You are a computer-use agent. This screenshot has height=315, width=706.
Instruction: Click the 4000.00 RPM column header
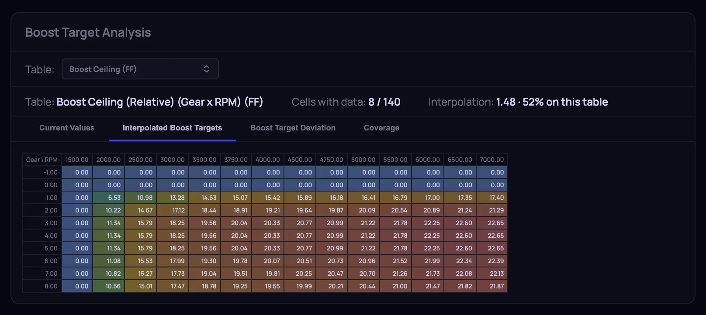pyautogui.click(x=268, y=160)
